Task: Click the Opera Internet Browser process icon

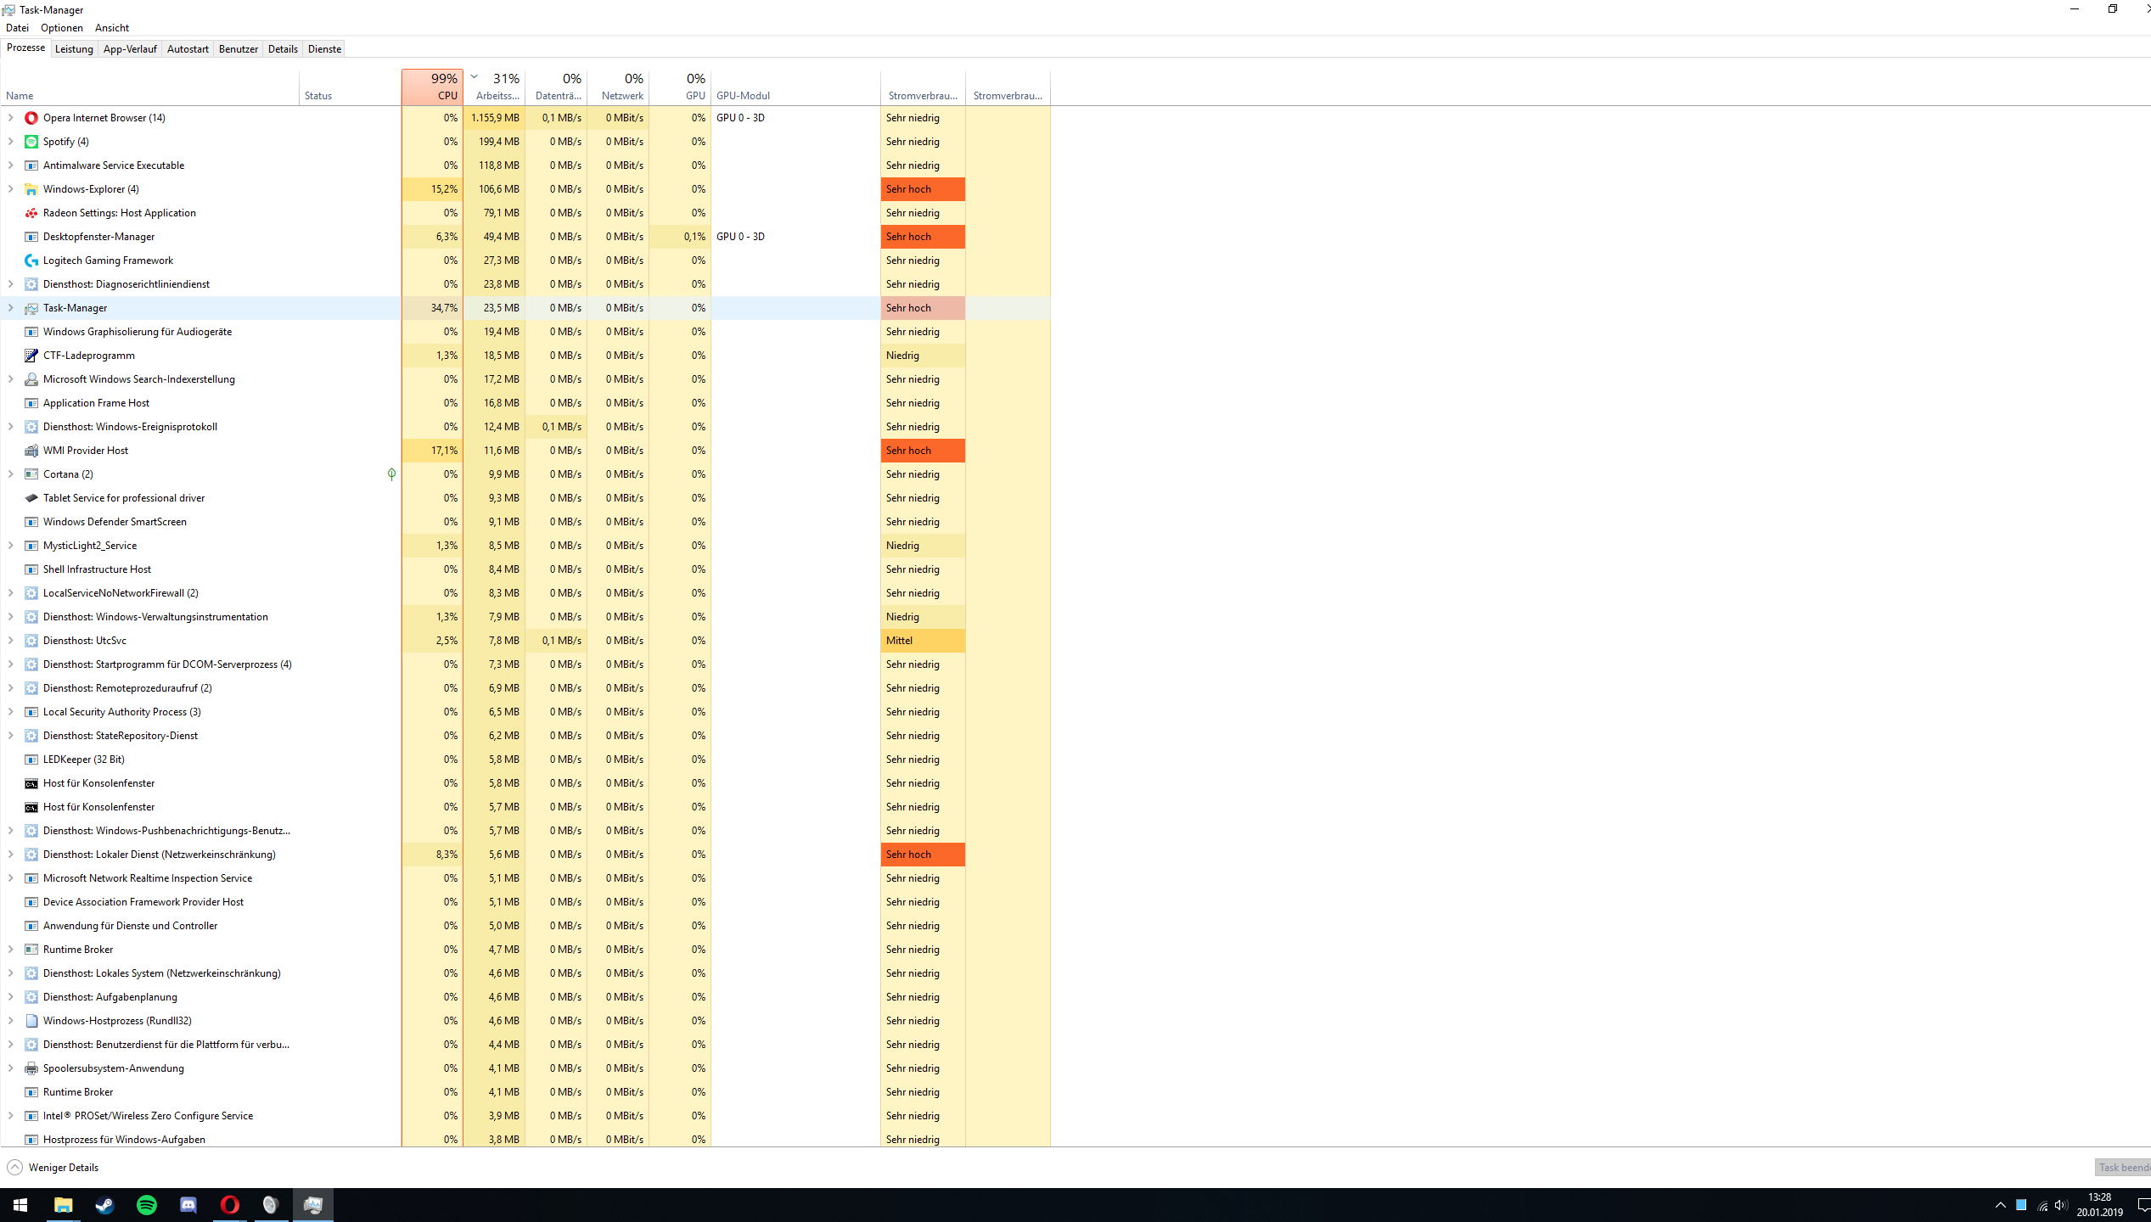Action: (31, 118)
